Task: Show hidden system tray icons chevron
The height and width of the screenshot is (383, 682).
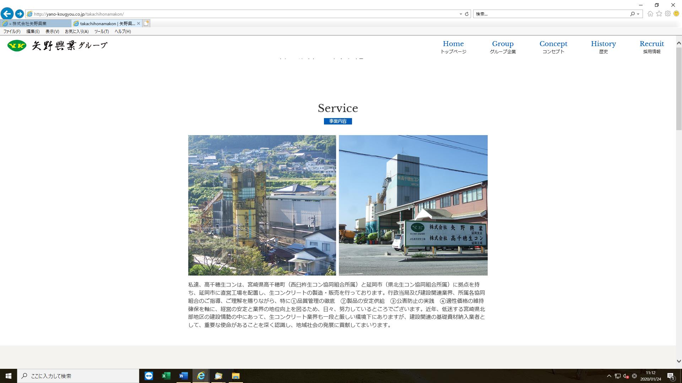Action: coord(609,376)
